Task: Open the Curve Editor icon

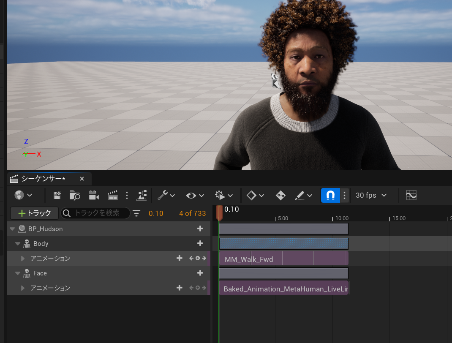Action: [x=411, y=195]
